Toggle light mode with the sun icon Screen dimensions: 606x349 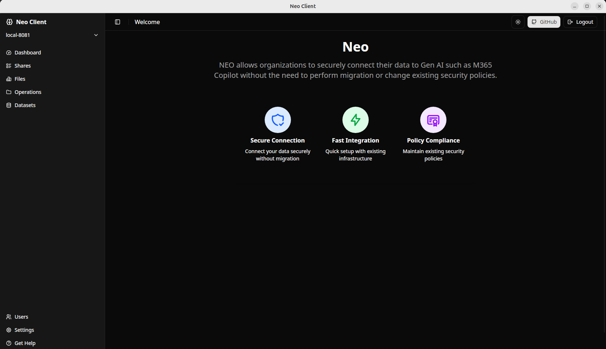(x=518, y=22)
